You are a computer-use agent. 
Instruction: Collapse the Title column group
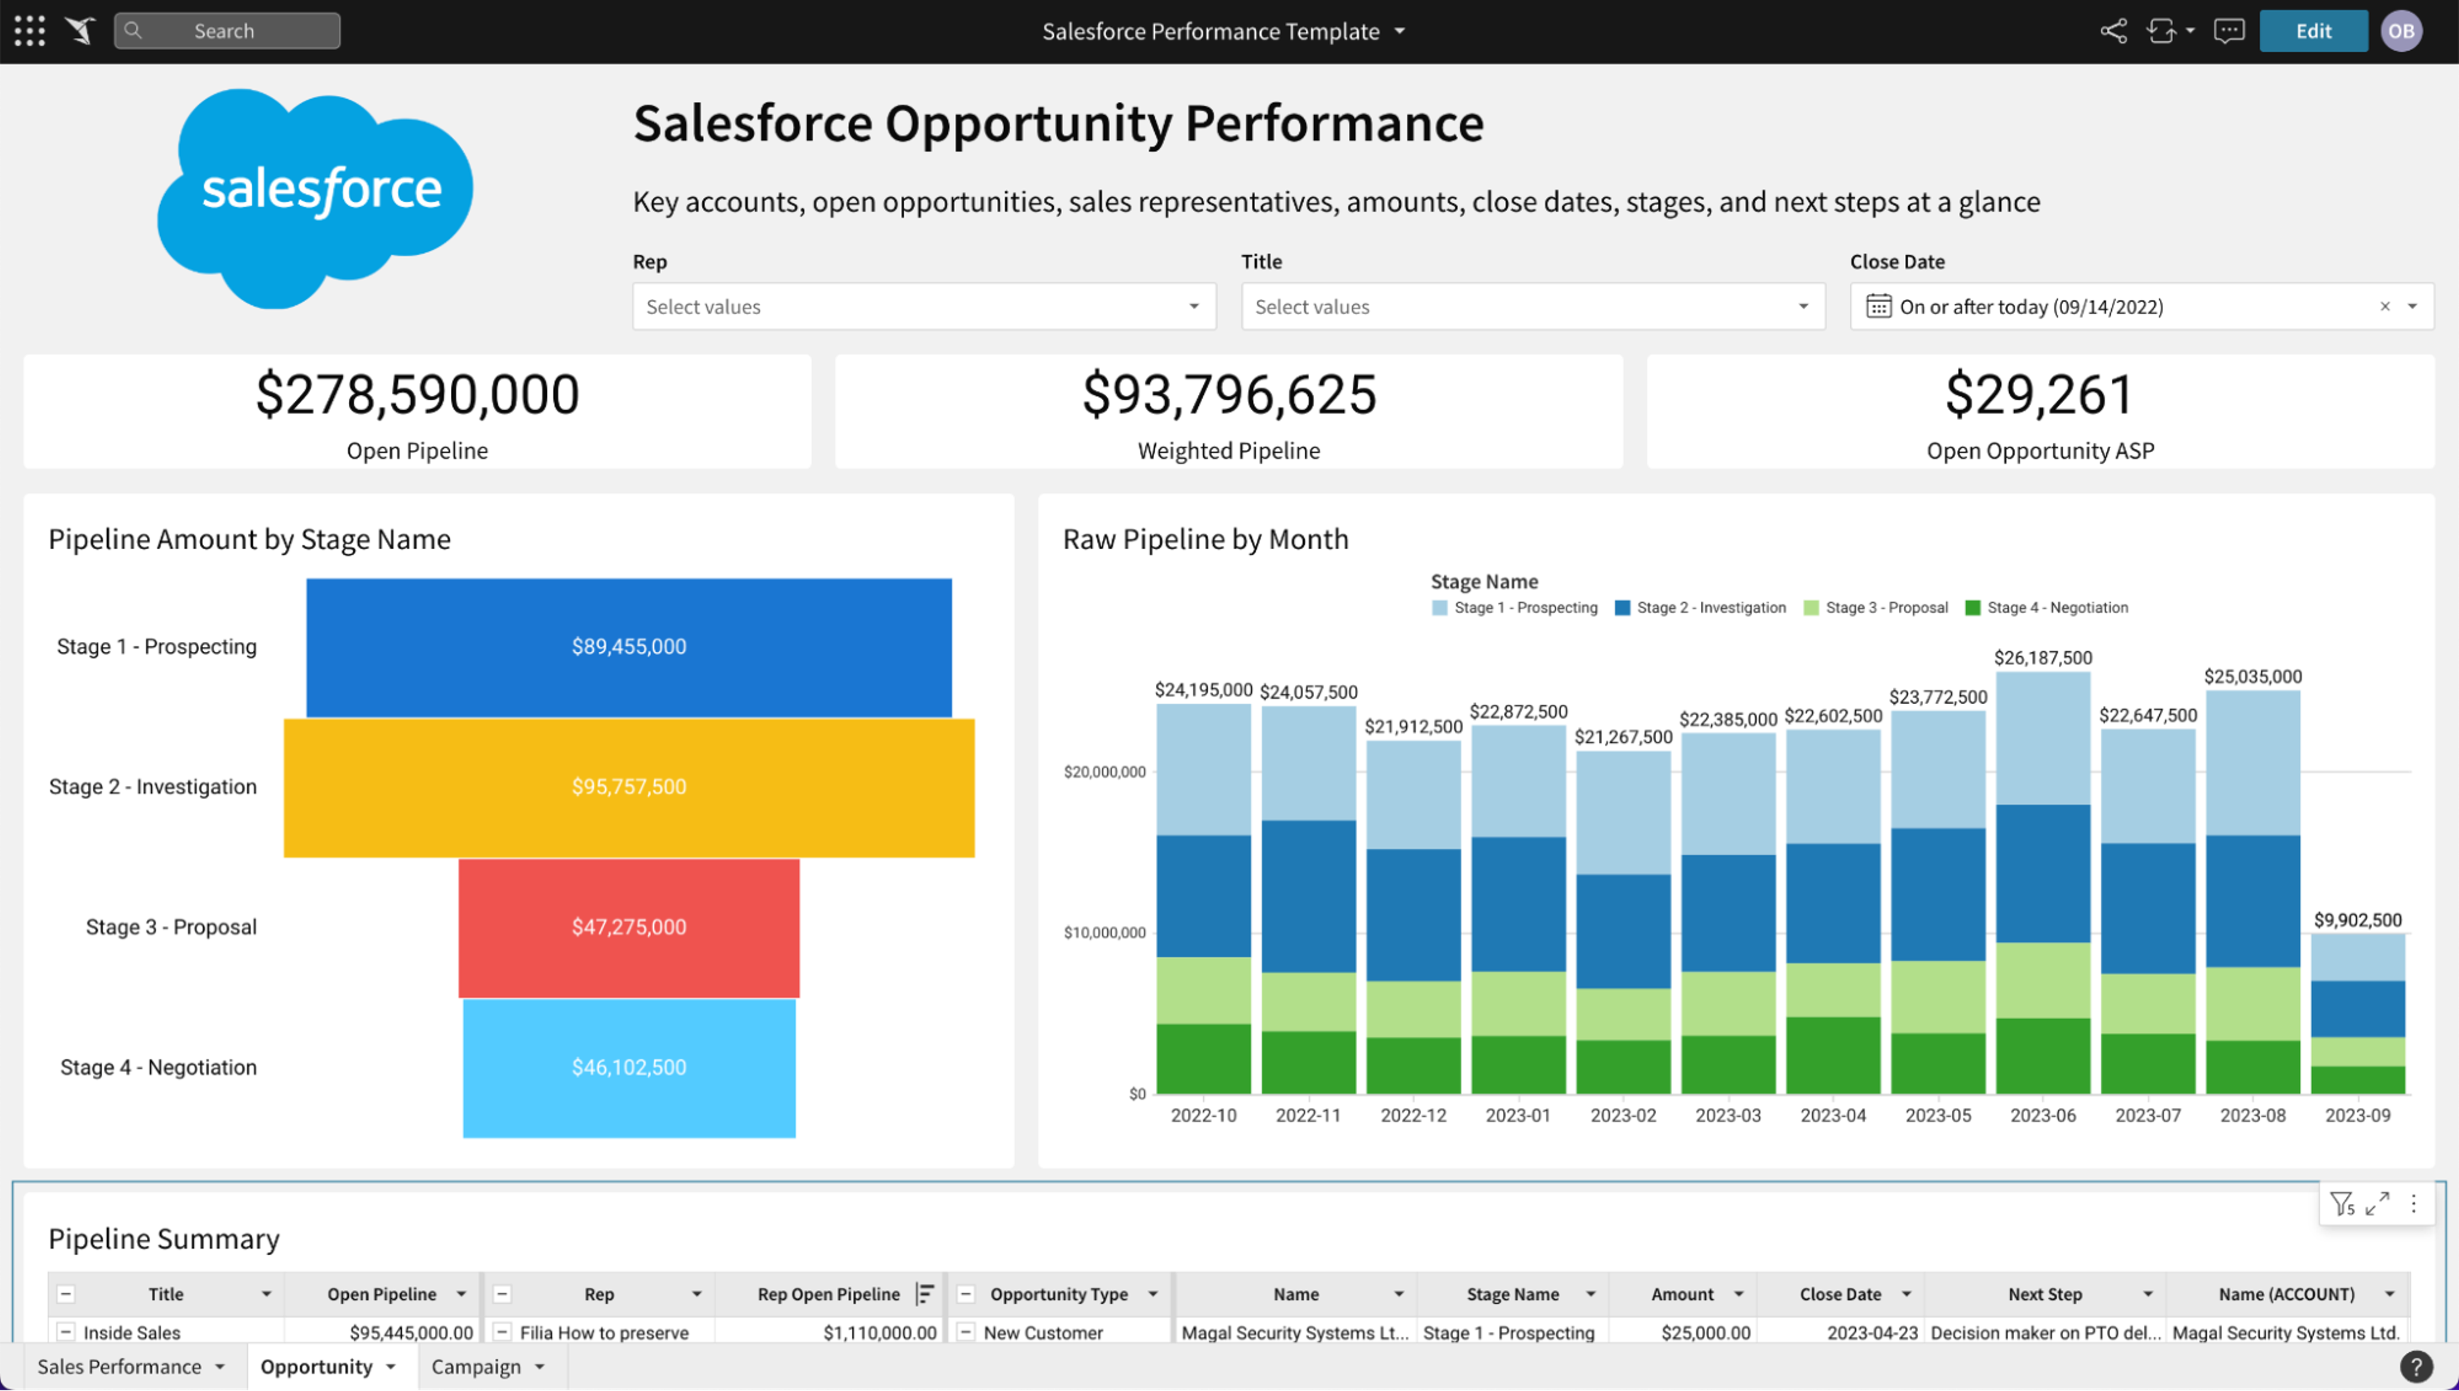click(66, 1294)
